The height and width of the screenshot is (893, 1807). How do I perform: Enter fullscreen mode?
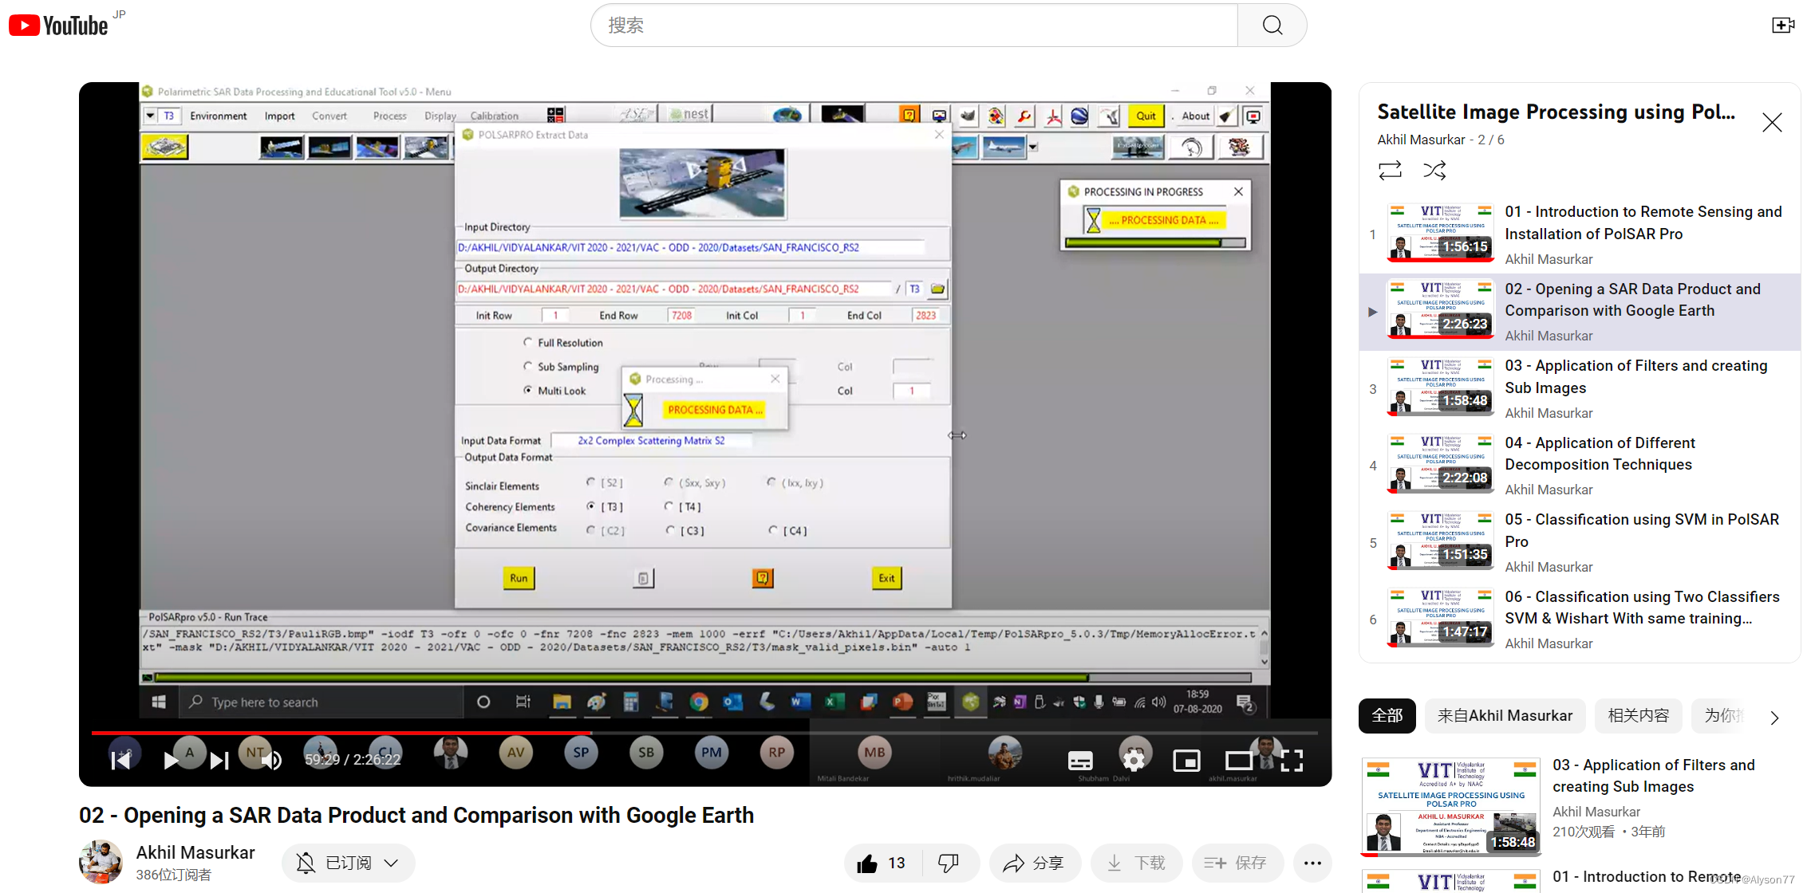(1292, 761)
